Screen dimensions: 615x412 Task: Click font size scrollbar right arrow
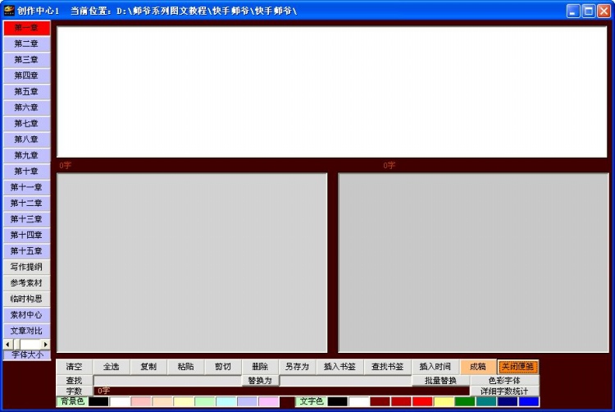46,345
